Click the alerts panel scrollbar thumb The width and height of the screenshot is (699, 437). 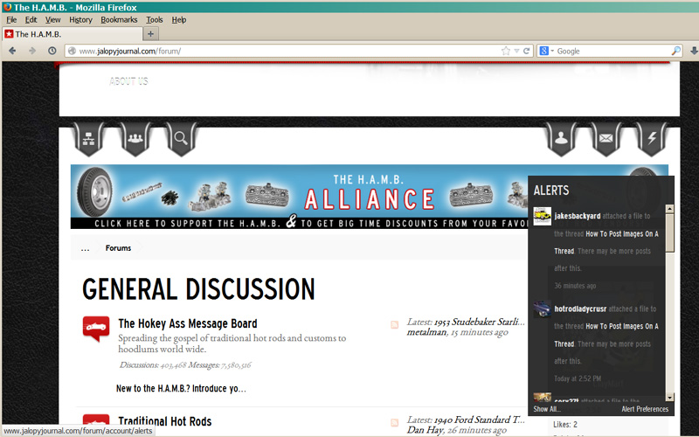pyautogui.click(x=669, y=232)
